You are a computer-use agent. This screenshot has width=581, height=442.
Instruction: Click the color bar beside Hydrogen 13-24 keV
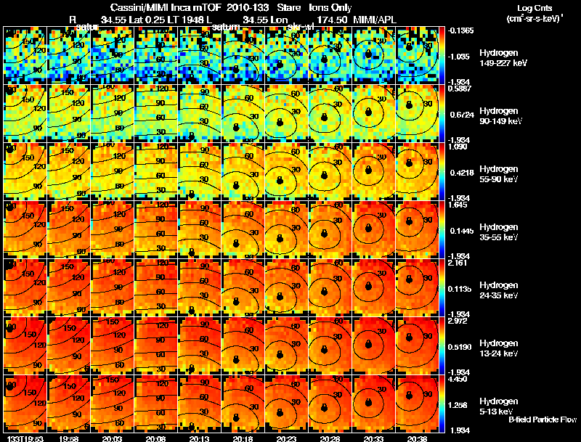[442, 345]
